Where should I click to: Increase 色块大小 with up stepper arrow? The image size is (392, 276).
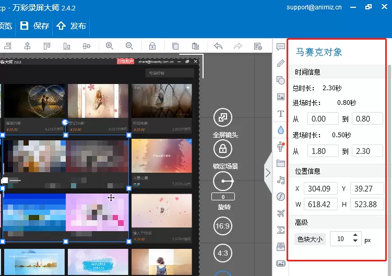[355, 235]
